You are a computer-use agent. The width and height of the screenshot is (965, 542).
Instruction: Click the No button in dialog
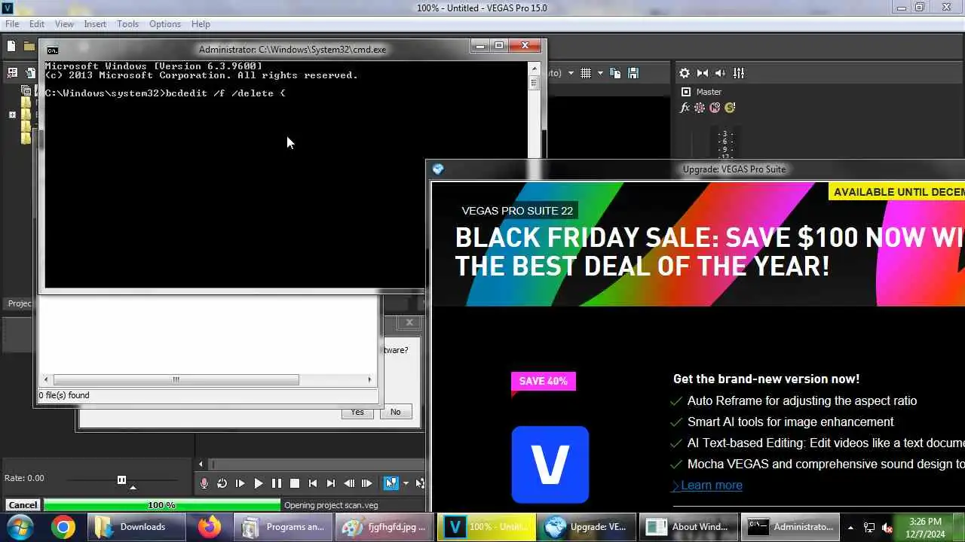[395, 412]
